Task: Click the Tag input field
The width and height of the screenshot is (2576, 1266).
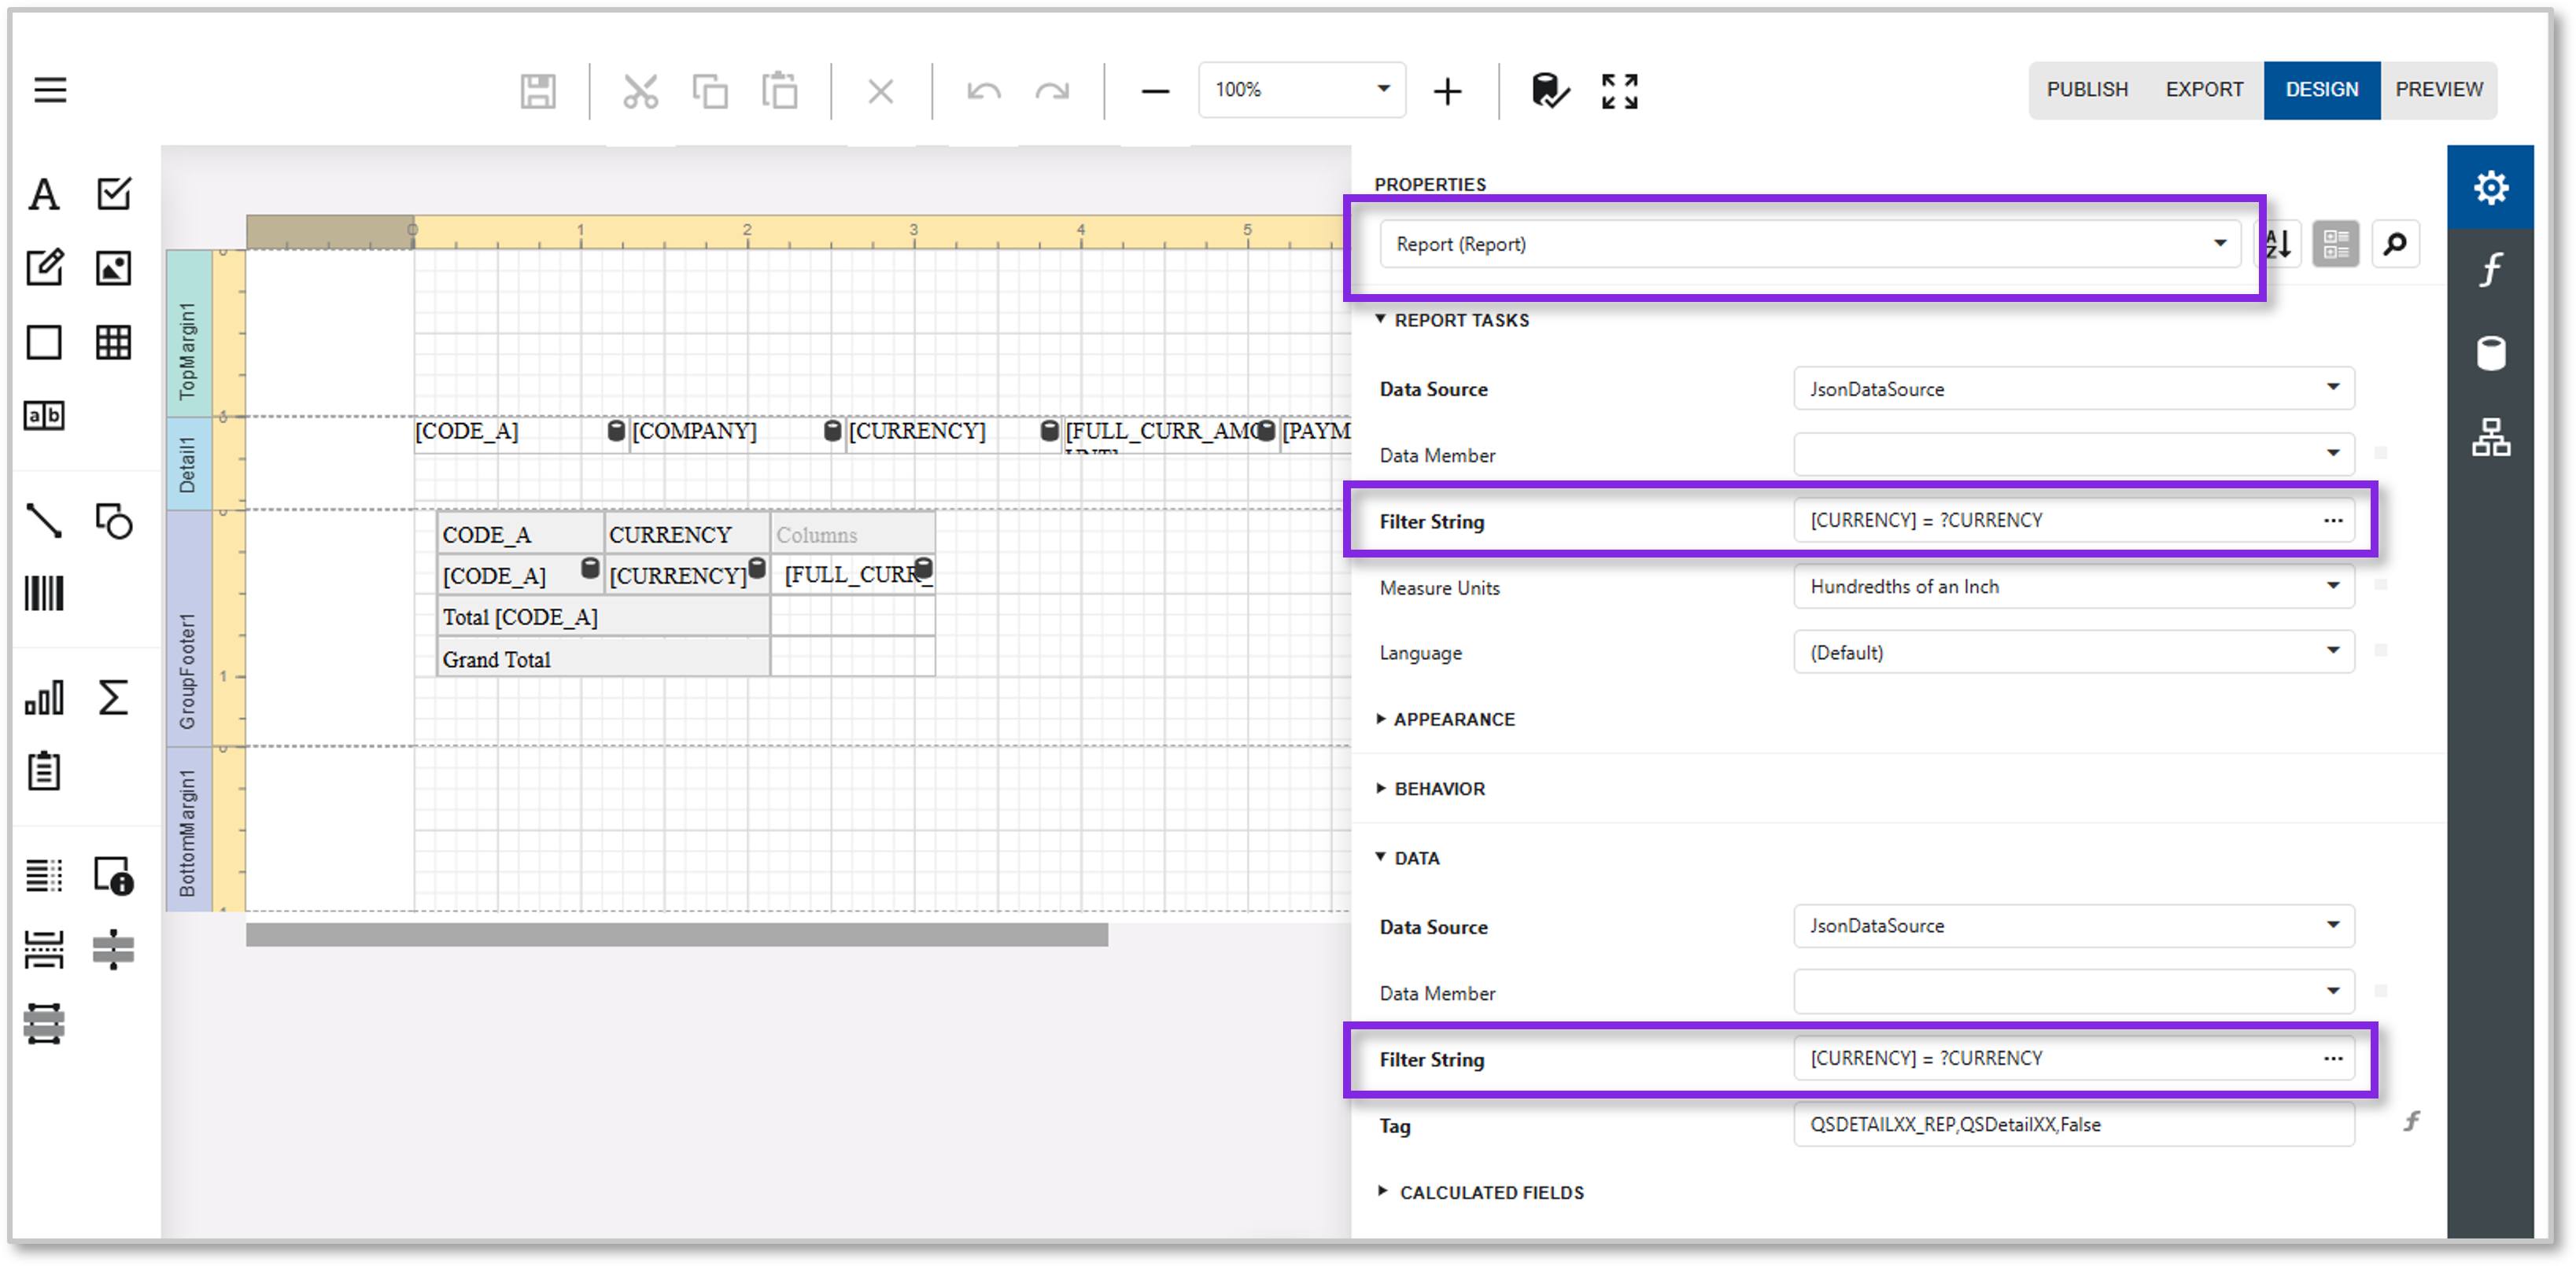Action: (2073, 1125)
